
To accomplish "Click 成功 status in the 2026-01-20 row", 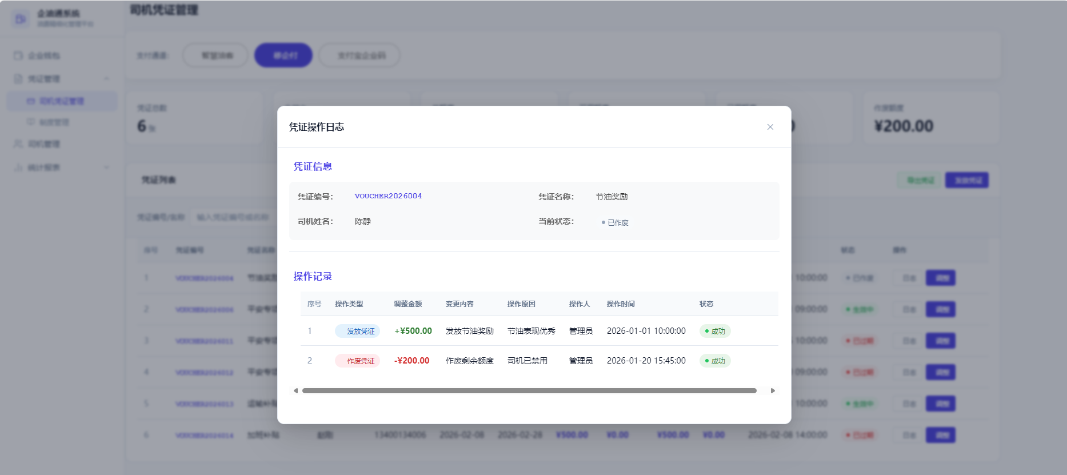I will pyautogui.click(x=715, y=361).
